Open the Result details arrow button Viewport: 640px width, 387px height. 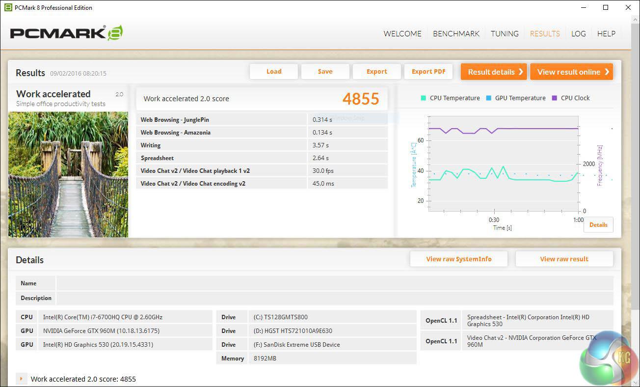[494, 72]
